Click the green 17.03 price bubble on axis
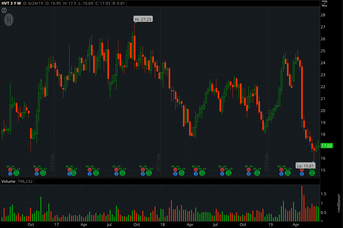This screenshot has width=343, height=228. pyautogui.click(x=327, y=146)
